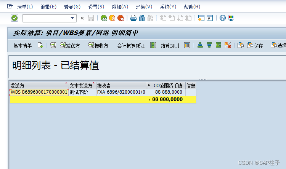286x169 pixels.
Task: Open the 环境(V) menu
Action: coord(144,7)
